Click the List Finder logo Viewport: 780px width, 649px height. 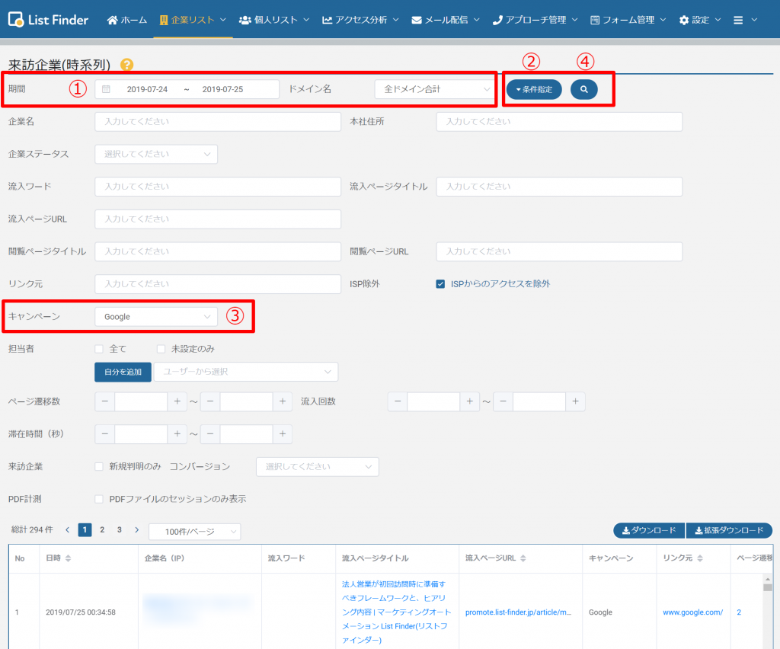pyautogui.click(x=48, y=19)
